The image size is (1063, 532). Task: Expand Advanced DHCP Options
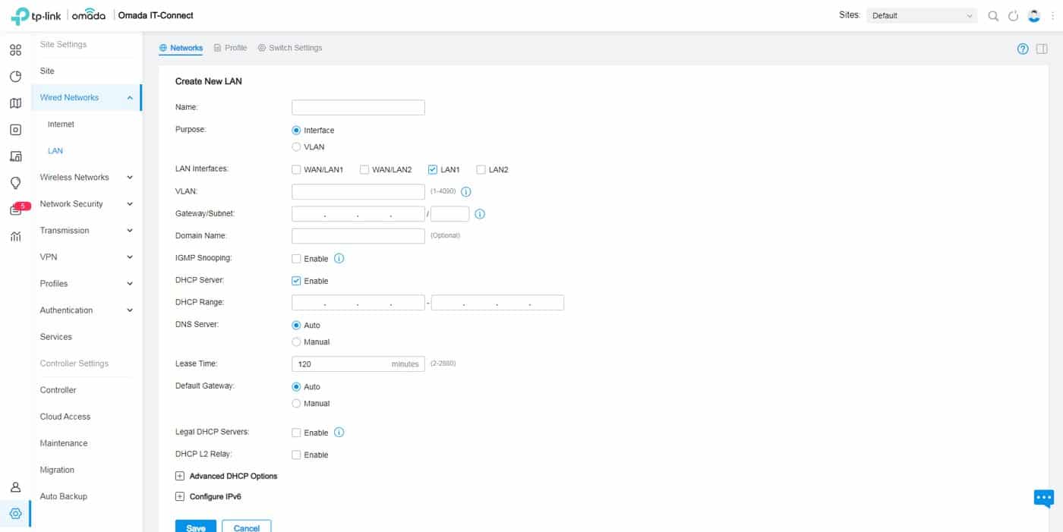(x=180, y=477)
